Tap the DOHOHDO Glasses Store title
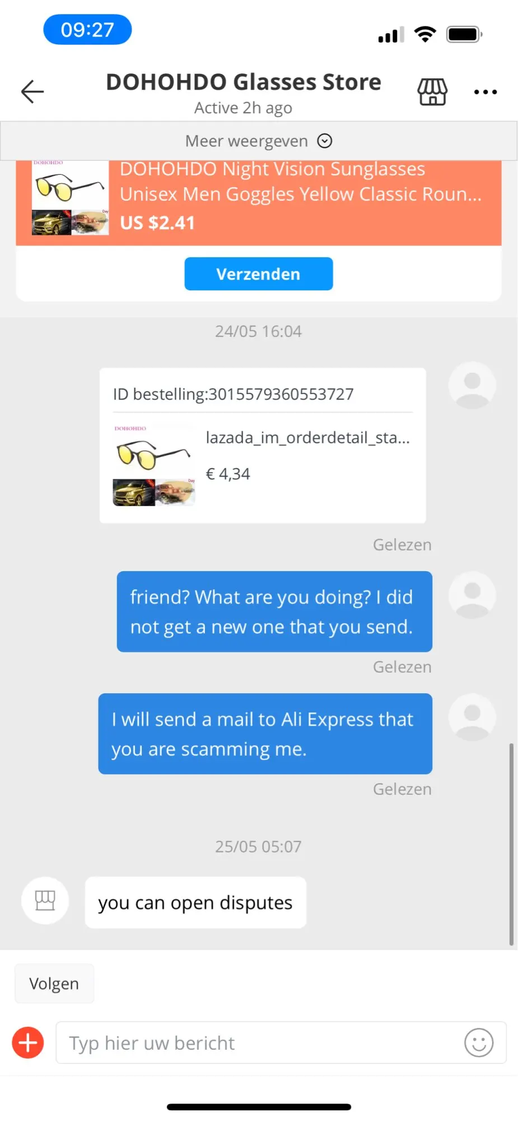The width and height of the screenshot is (518, 1121). [244, 82]
